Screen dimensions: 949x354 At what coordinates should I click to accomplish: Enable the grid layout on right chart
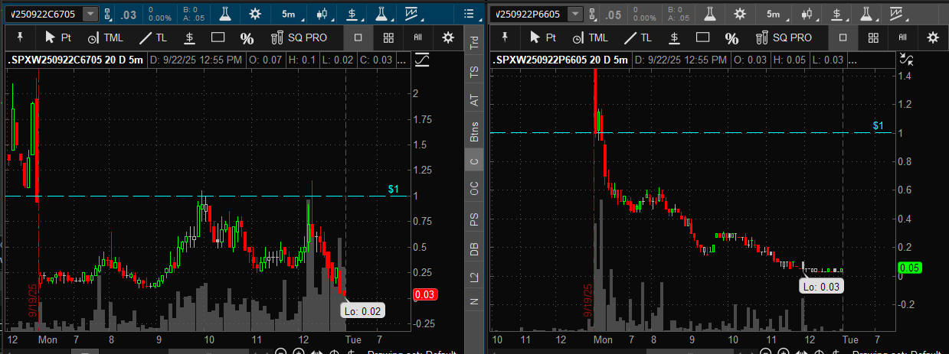873,37
